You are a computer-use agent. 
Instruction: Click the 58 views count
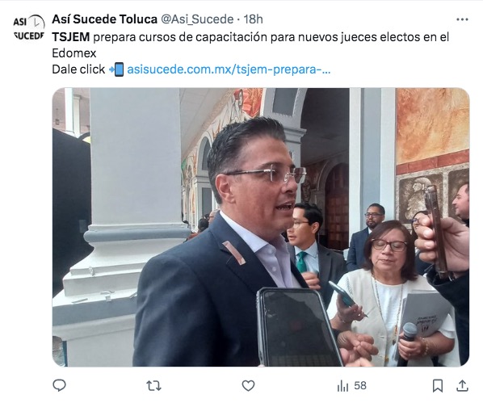tap(360, 385)
